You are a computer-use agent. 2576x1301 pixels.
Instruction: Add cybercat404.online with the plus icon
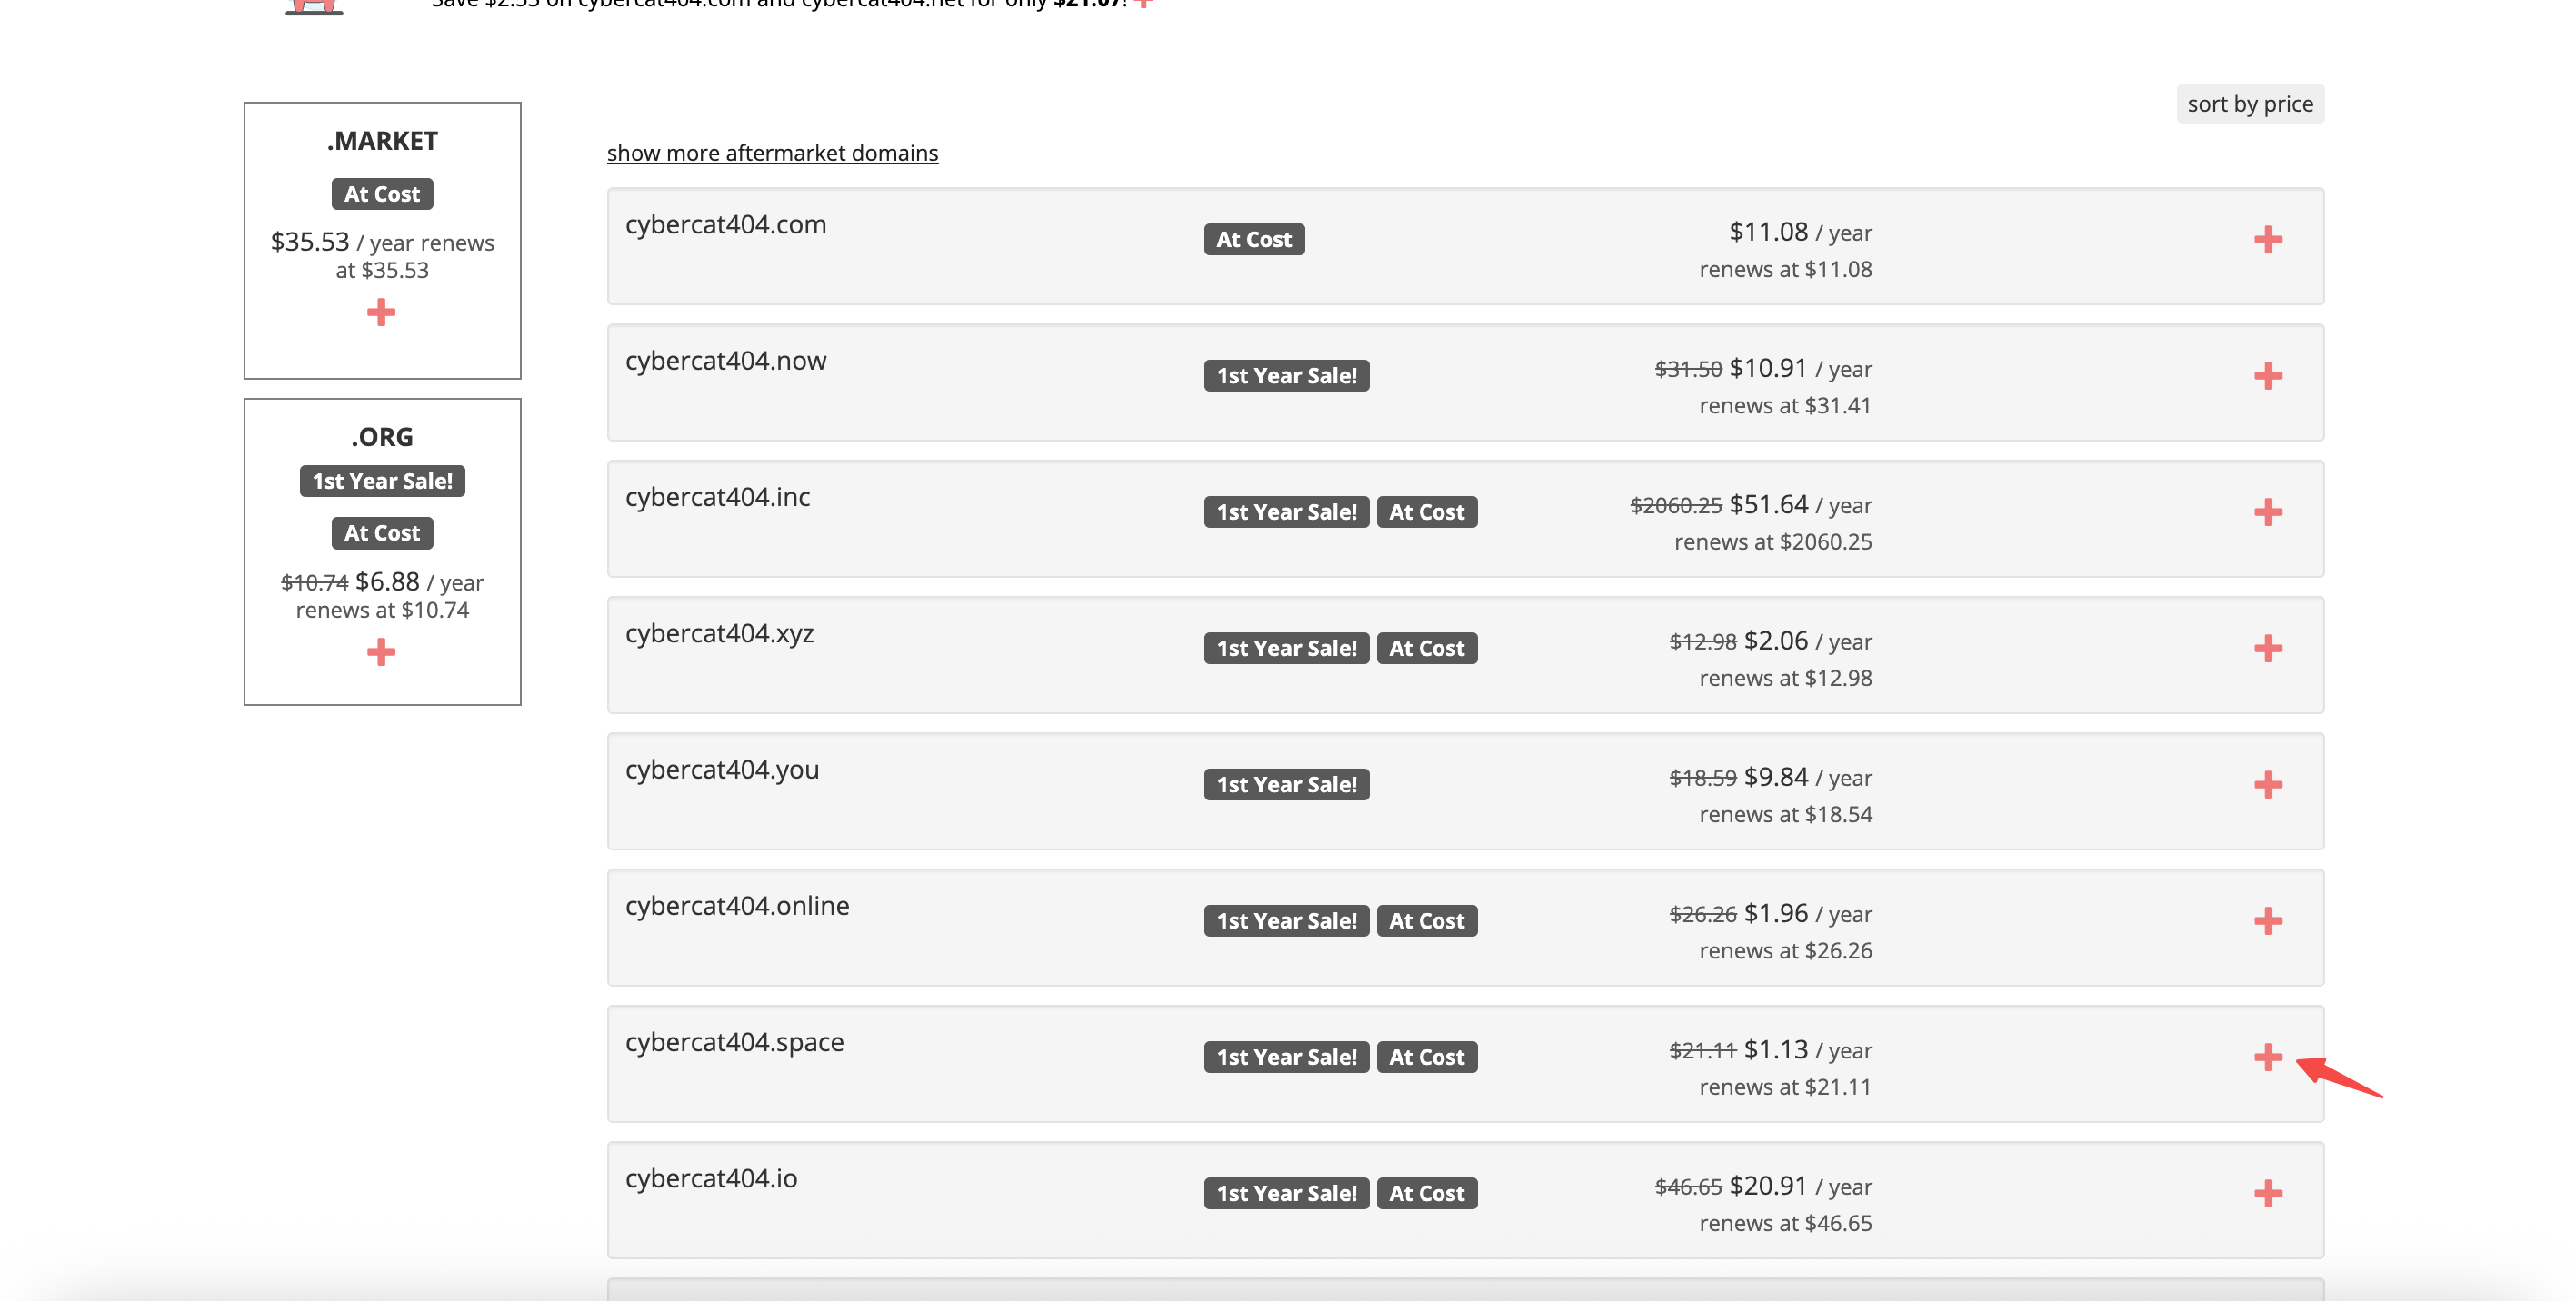(x=2267, y=921)
